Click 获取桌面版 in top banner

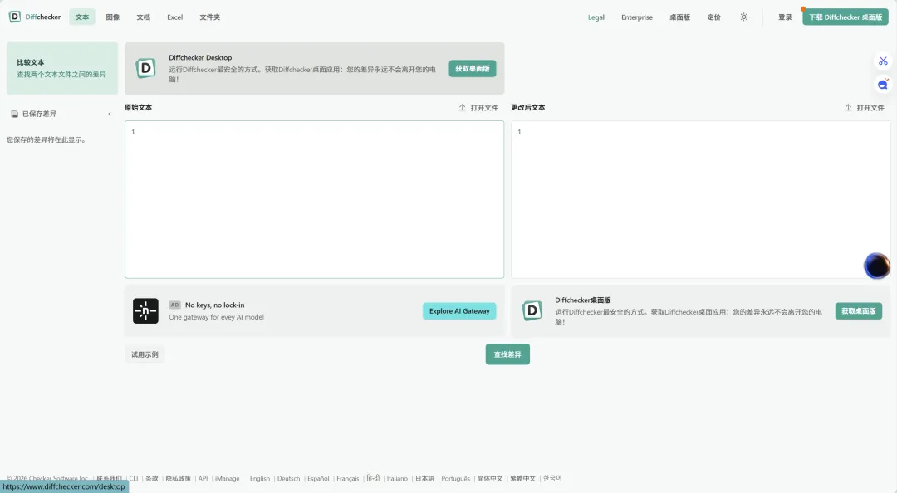pyautogui.click(x=473, y=69)
